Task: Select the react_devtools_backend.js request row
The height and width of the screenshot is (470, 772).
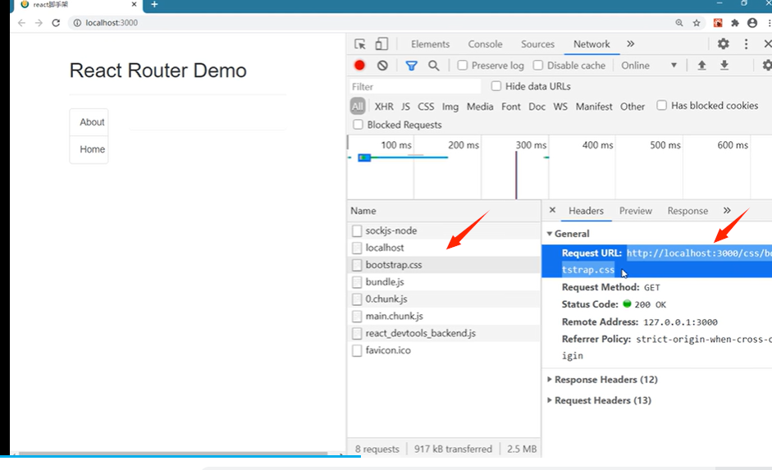Action: click(444, 333)
